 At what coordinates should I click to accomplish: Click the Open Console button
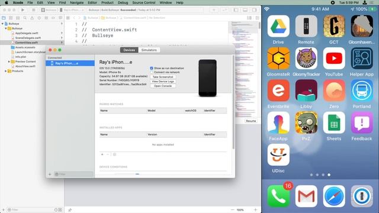point(163,86)
